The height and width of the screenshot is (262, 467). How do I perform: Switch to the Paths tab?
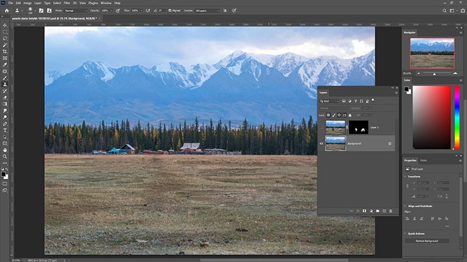coord(423,161)
